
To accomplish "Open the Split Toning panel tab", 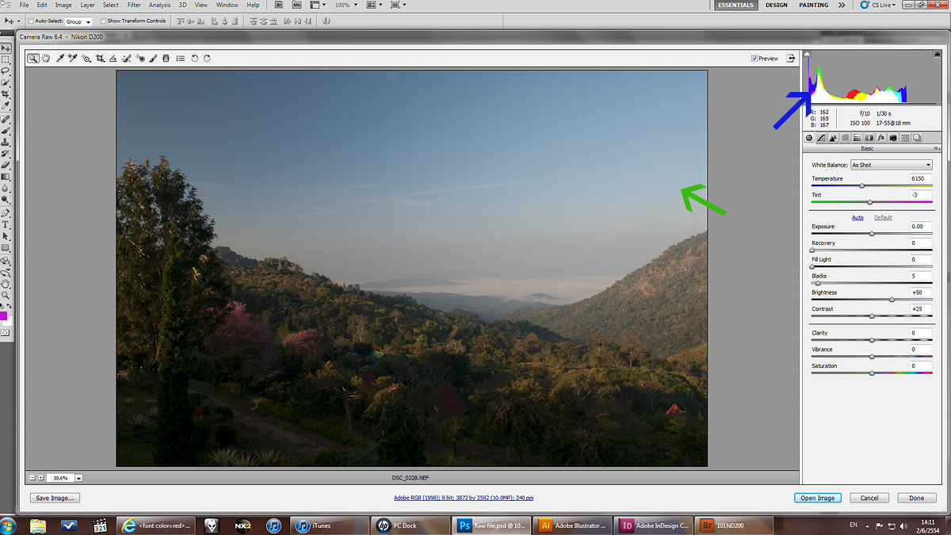I will click(x=857, y=138).
